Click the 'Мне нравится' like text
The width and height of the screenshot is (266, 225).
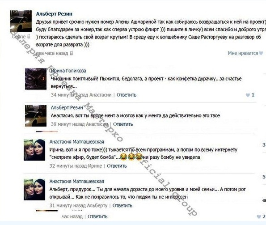point(243,53)
